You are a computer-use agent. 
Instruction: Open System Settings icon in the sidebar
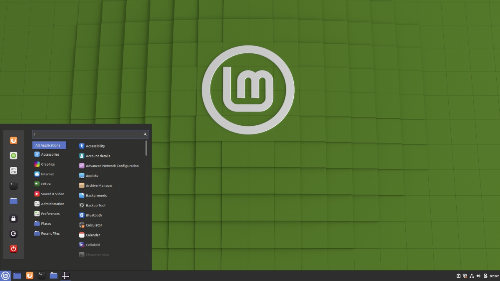(x=13, y=170)
